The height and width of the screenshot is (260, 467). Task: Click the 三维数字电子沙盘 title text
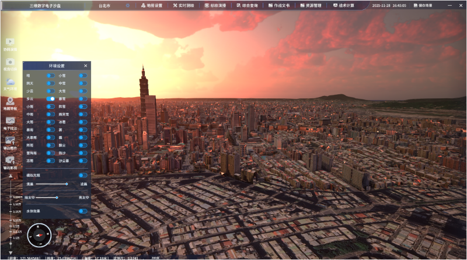46,5
